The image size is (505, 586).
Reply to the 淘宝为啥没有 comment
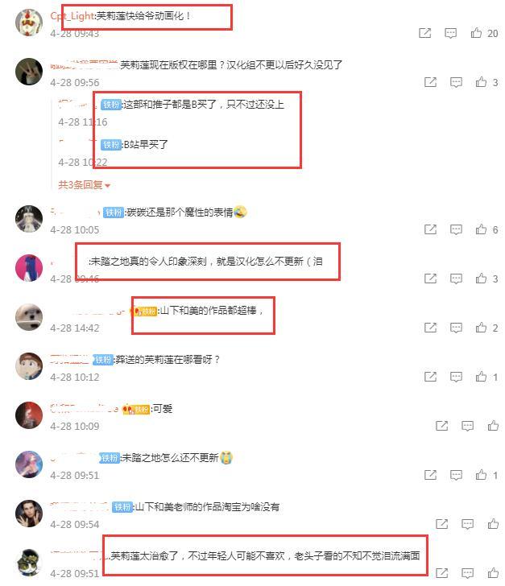pyautogui.click(x=468, y=524)
